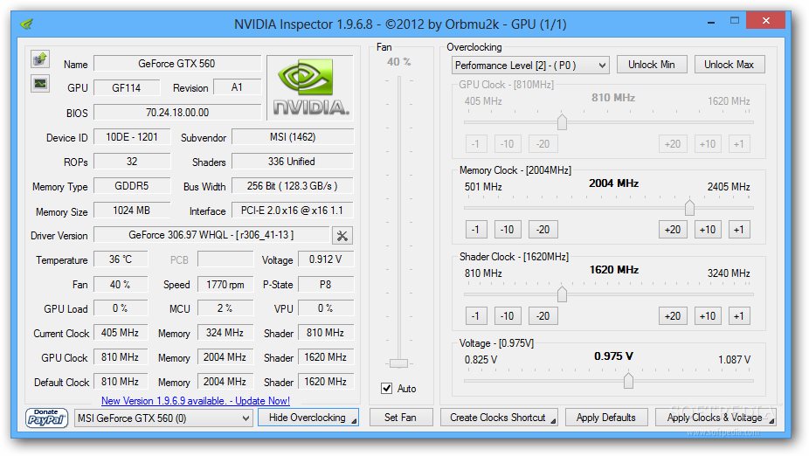This screenshot has height=456, width=809.
Task: Click the 0.912 V voltage value
Action: (x=326, y=259)
